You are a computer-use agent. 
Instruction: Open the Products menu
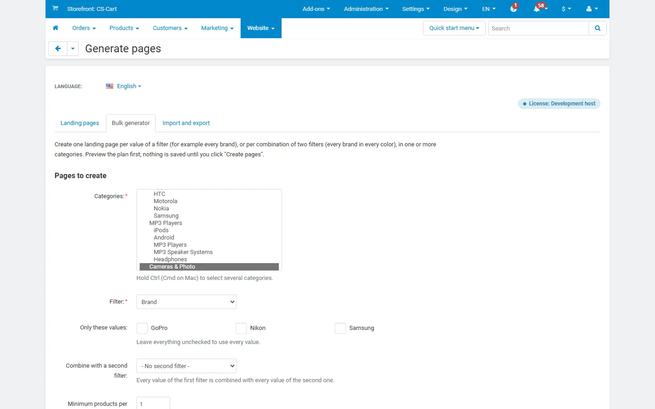point(124,28)
